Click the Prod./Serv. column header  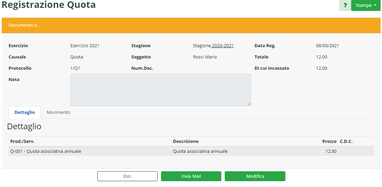coord(22,141)
